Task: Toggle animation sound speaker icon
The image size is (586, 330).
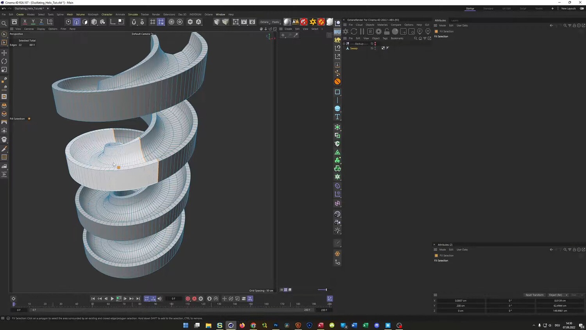Action: (x=159, y=299)
